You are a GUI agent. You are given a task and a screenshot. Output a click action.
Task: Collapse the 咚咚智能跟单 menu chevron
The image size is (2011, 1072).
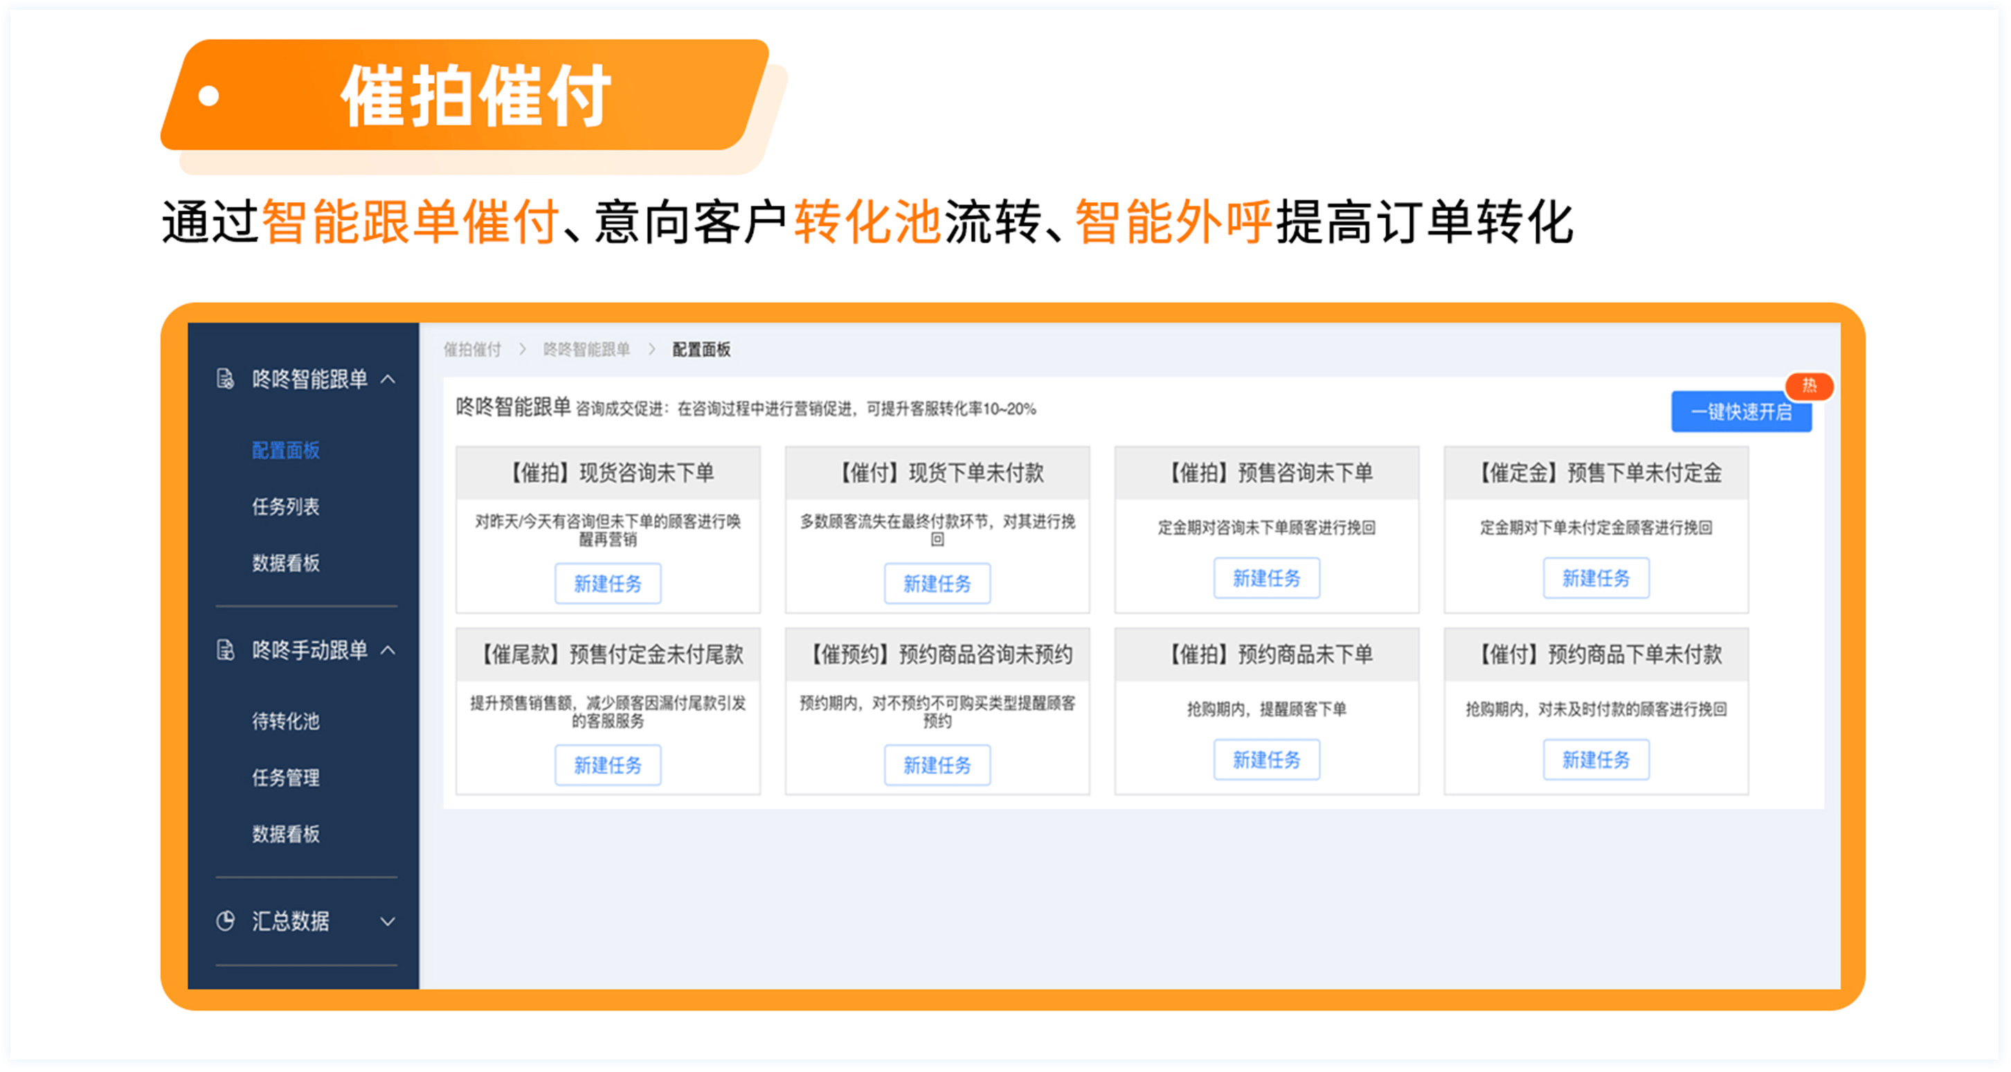click(x=387, y=379)
